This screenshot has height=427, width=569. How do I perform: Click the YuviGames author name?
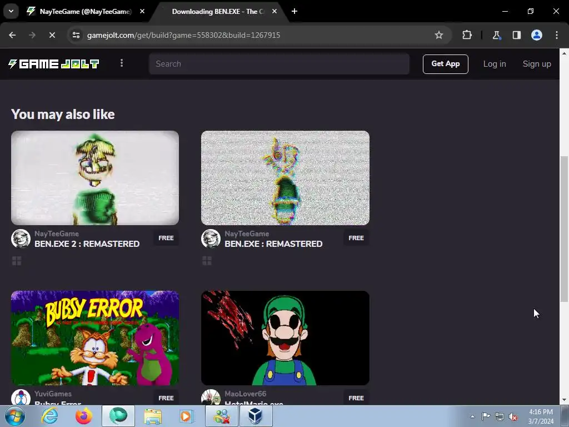(x=53, y=394)
